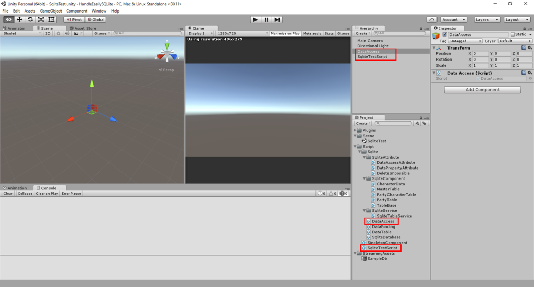Viewport: 534px width, 287px height.
Task: Open the Shaded draw mode dropdown
Action: point(22,33)
